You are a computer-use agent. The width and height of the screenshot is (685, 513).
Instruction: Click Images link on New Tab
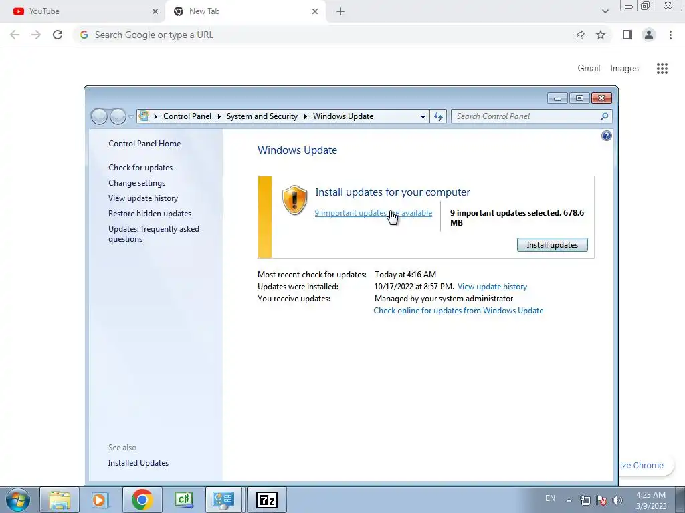click(x=624, y=69)
